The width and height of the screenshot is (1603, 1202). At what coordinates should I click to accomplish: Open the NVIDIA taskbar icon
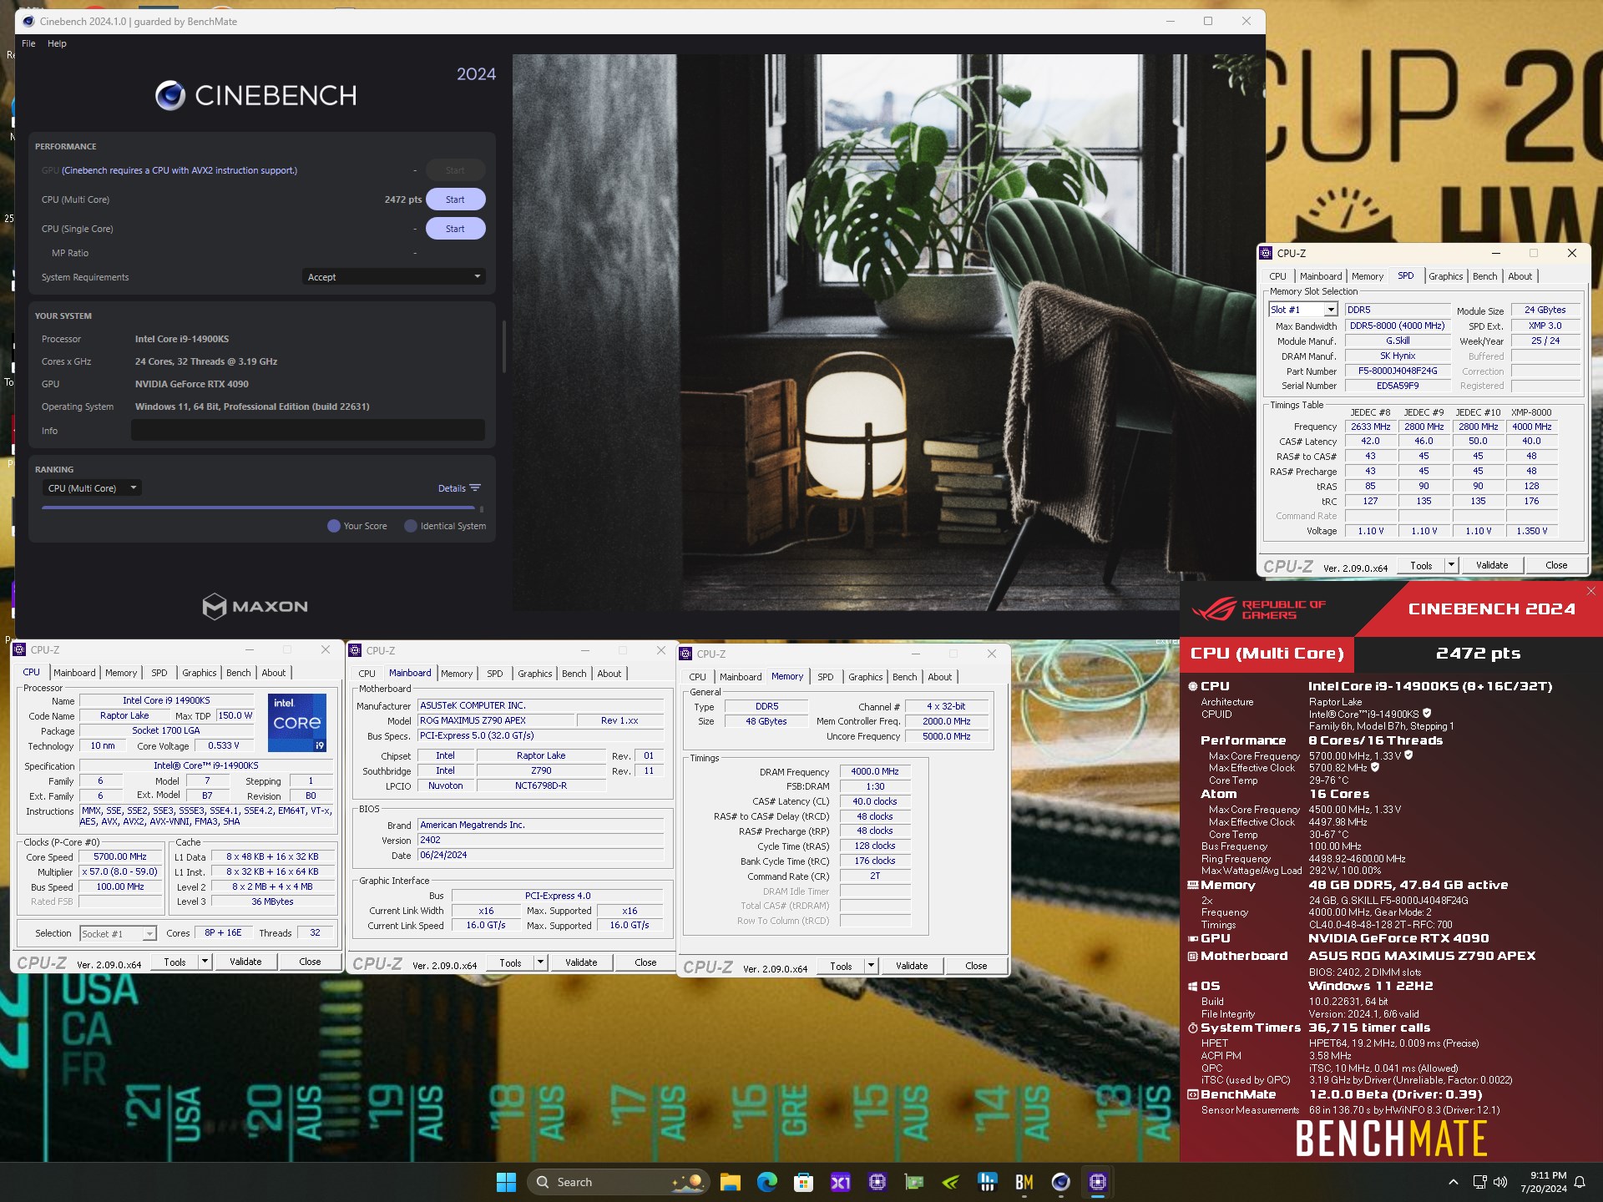pos(950,1182)
